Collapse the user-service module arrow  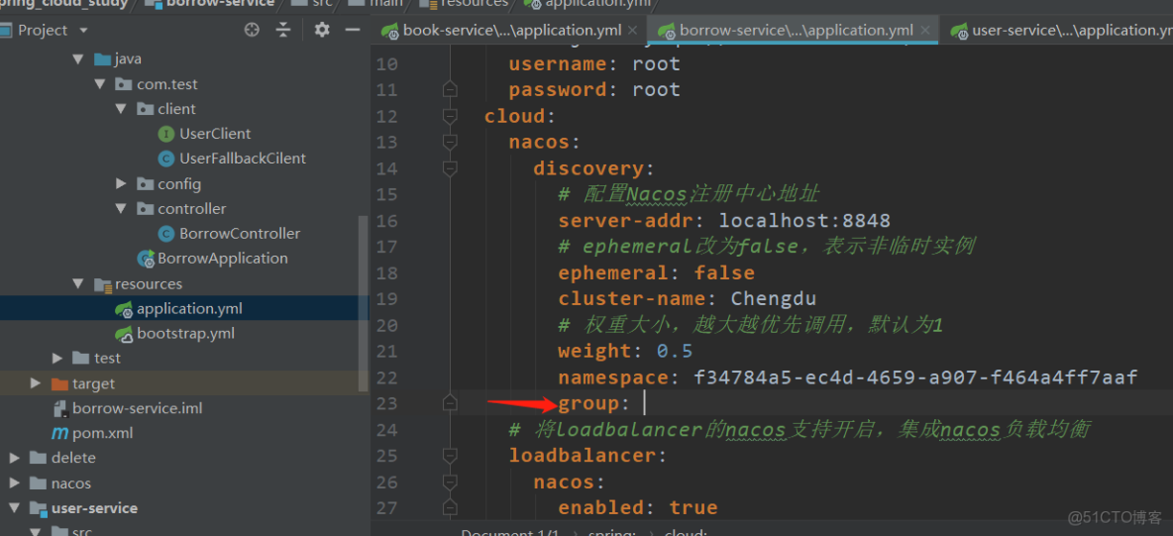click(x=14, y=508)
